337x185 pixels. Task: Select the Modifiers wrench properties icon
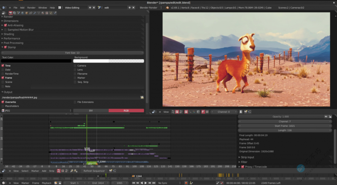click(35, 13)
